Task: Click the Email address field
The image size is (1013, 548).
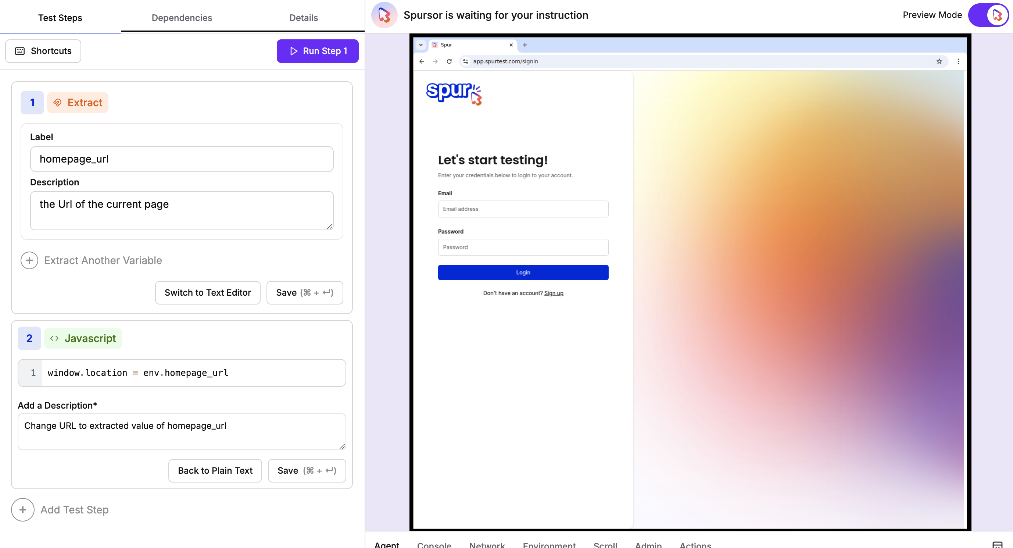Action: point(523,209)
